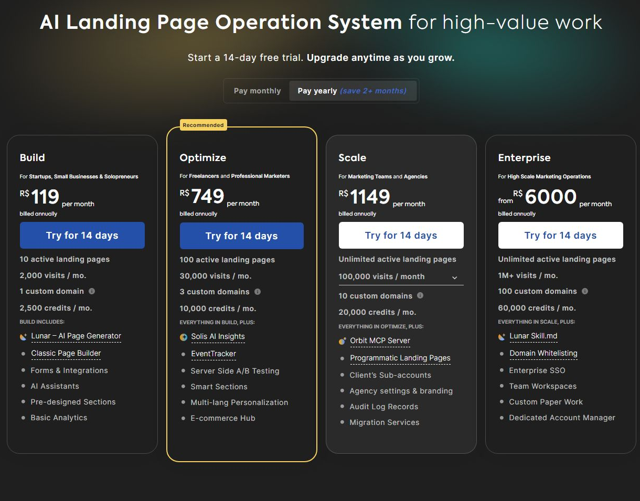Click the R$ 119 price
Viewport: 640px width, 501px height.
[40, 197]
